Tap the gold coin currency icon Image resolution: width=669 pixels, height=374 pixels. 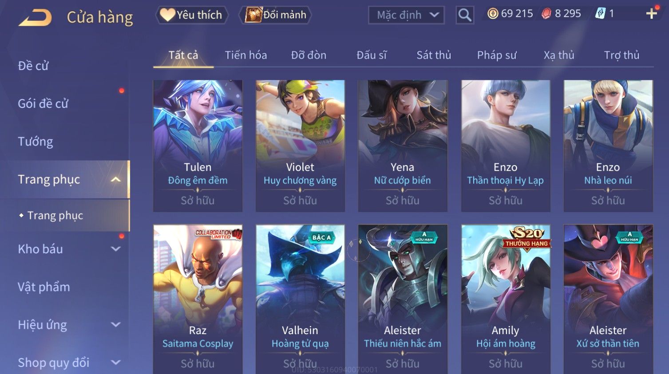493,14
